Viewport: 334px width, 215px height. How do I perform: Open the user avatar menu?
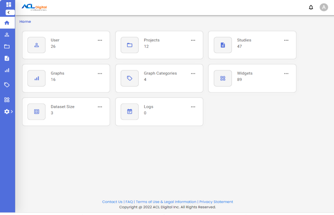click(x=324, y=7)
